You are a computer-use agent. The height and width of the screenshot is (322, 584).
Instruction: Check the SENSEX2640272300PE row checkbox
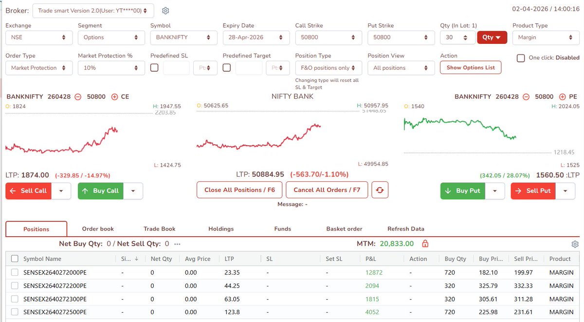[x=15, y=299]
